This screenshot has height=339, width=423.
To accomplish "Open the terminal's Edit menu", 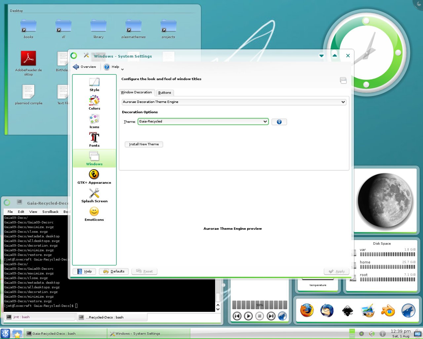I will [x=21, y=212].
